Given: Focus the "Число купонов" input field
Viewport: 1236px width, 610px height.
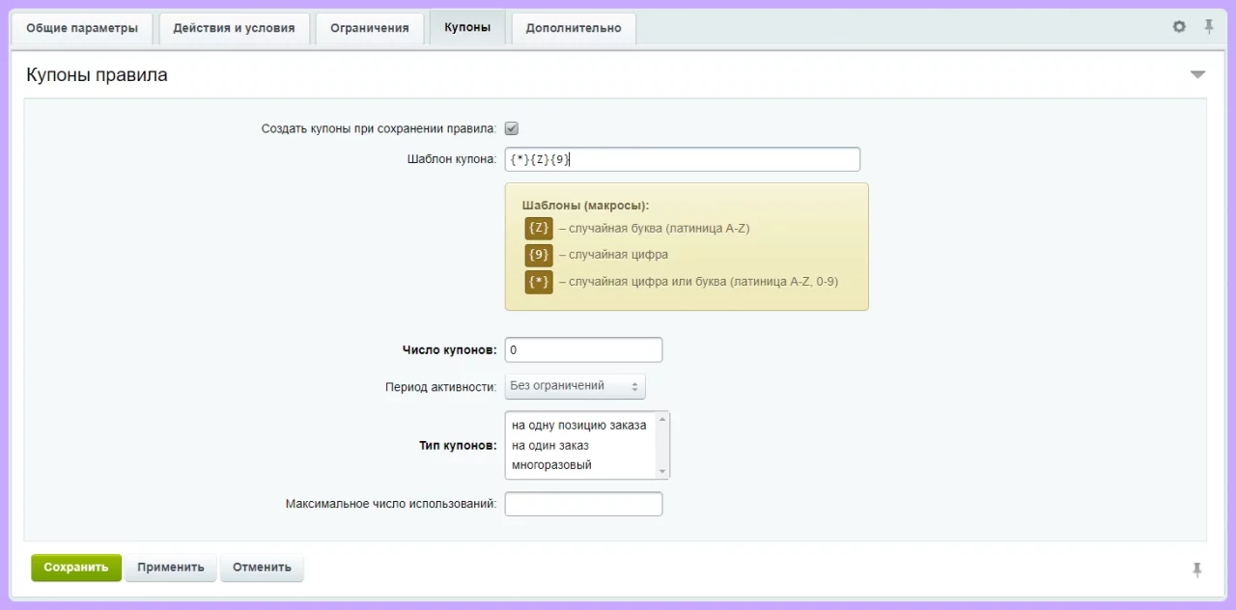Looking at the screenshot, I should click(583, 349).
